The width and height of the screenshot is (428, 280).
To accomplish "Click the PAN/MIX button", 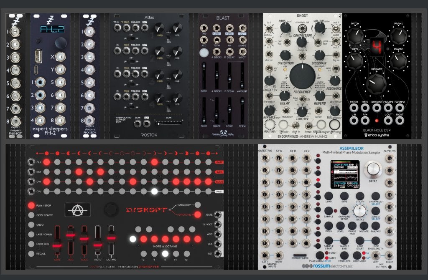I will tap(376, 226).
